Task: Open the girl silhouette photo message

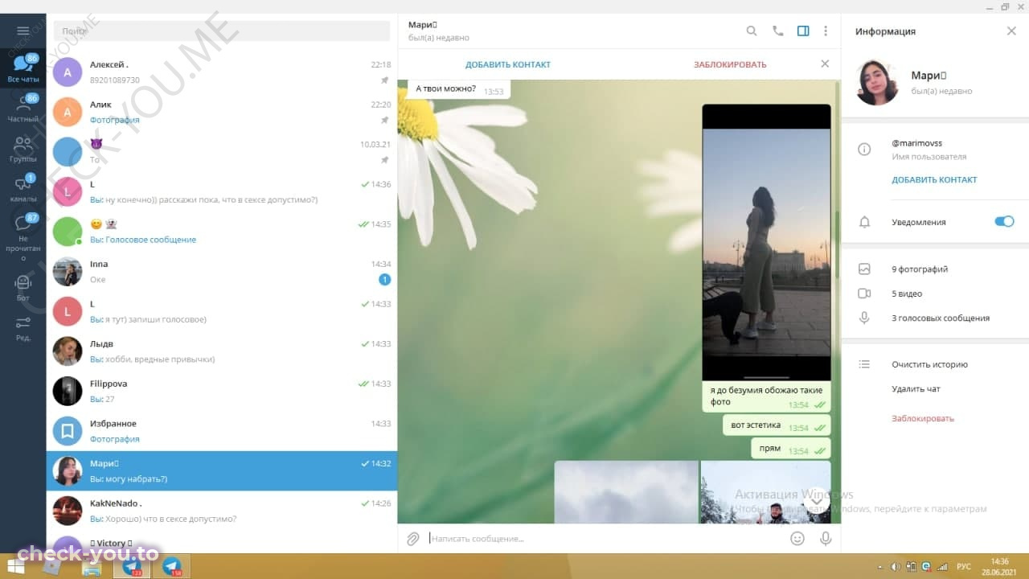Action: pos(766,242)
